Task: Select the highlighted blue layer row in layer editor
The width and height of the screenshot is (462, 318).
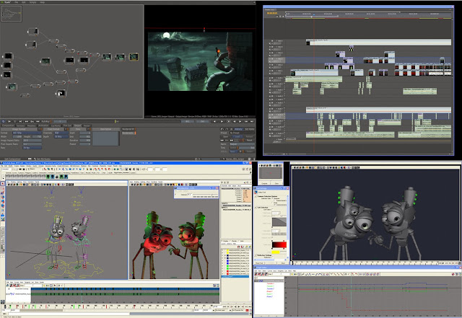Action: tap(235, 277)
